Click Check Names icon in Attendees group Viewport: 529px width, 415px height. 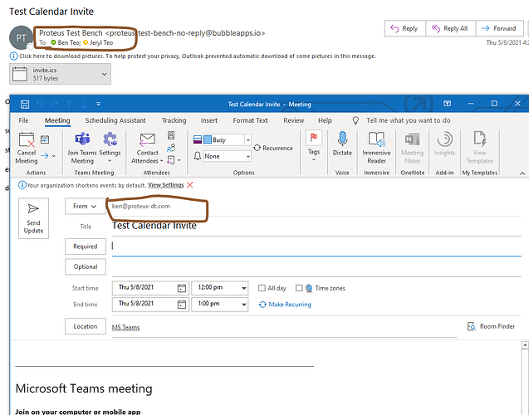[171, 148]
